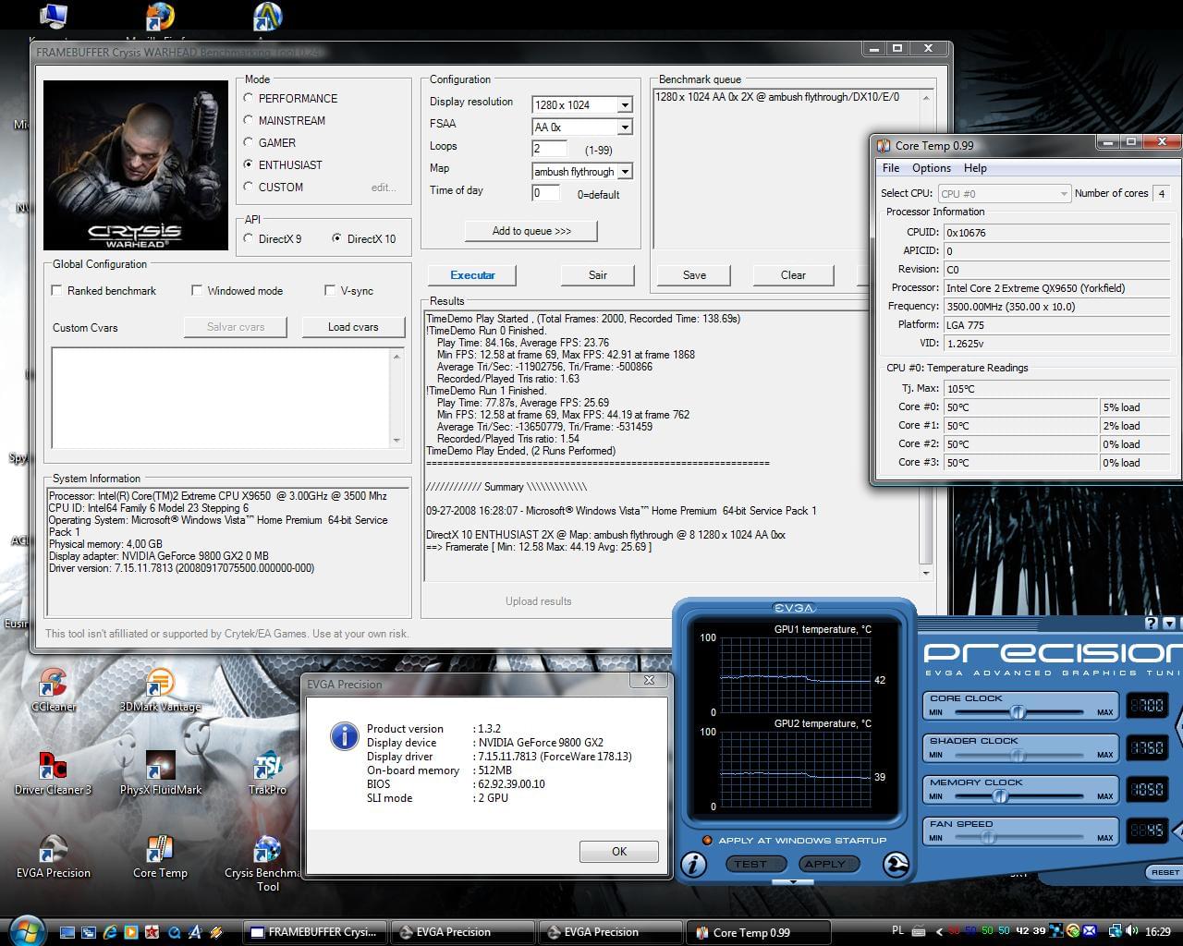The image size is (1183, 946).
Task: Open EVGA Precision desktop shortcut
Action: (53, 855)
